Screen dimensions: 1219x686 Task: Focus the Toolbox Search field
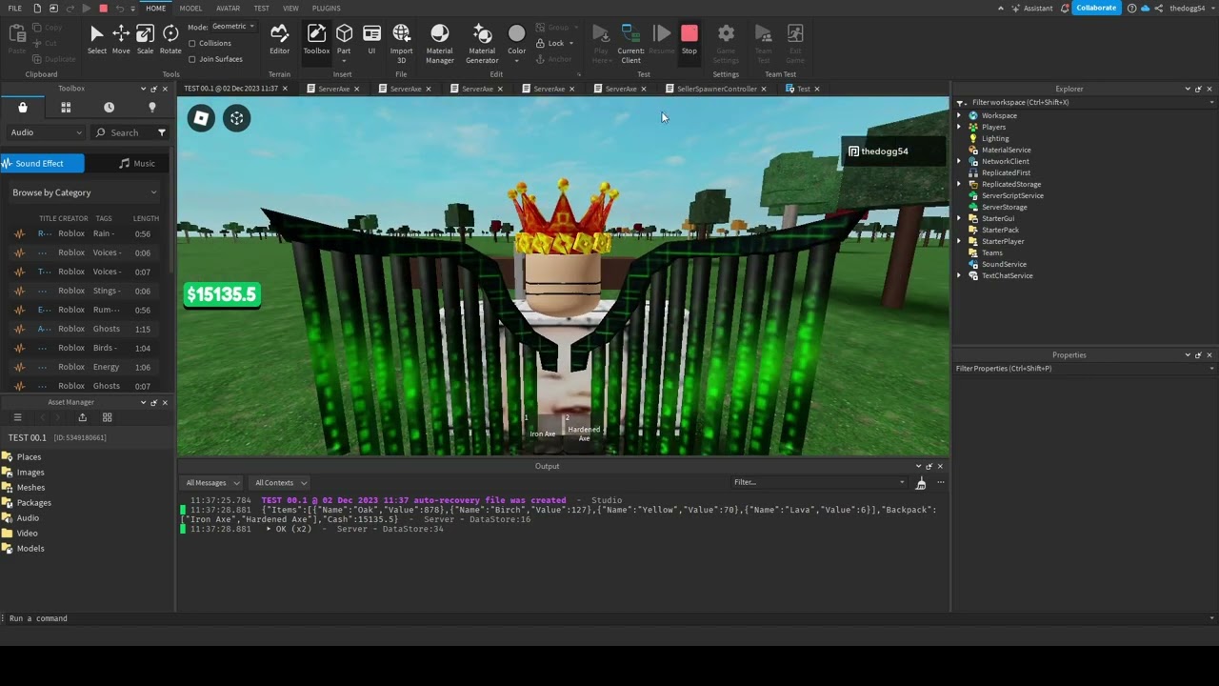click(x=124, y=132)
